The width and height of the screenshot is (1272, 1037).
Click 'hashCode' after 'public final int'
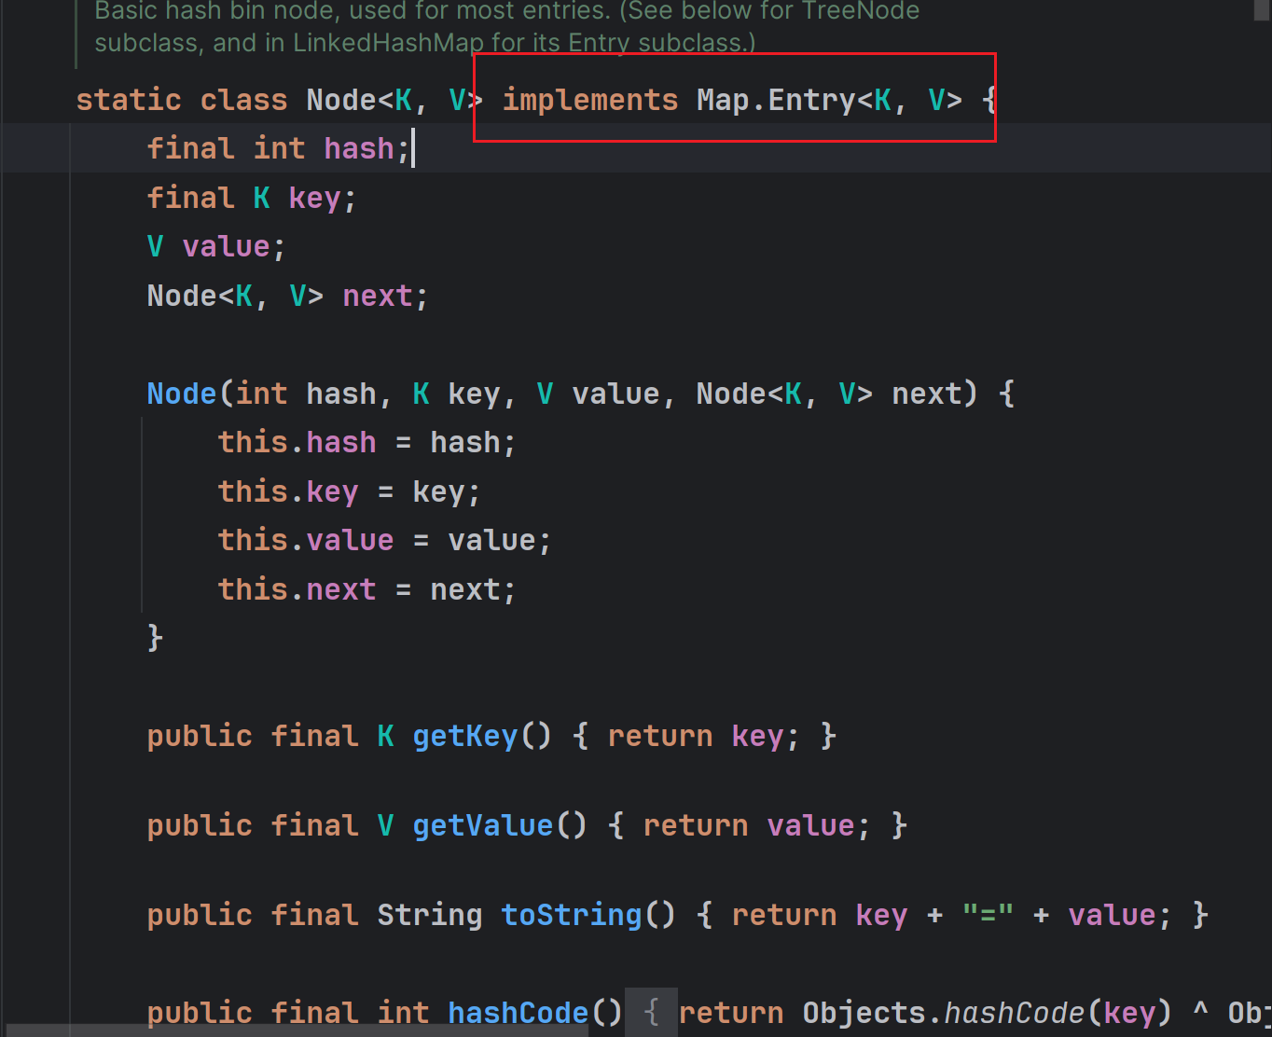pos(518,1013)
